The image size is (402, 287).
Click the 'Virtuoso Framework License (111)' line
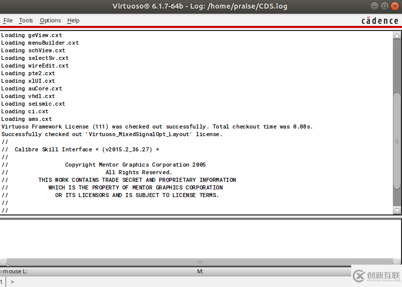[x=157, y=126]
